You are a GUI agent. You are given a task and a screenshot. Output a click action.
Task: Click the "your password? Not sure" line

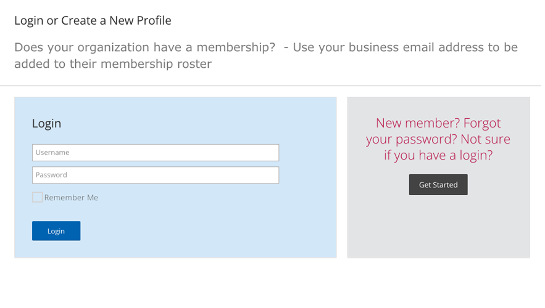point(438,139)
